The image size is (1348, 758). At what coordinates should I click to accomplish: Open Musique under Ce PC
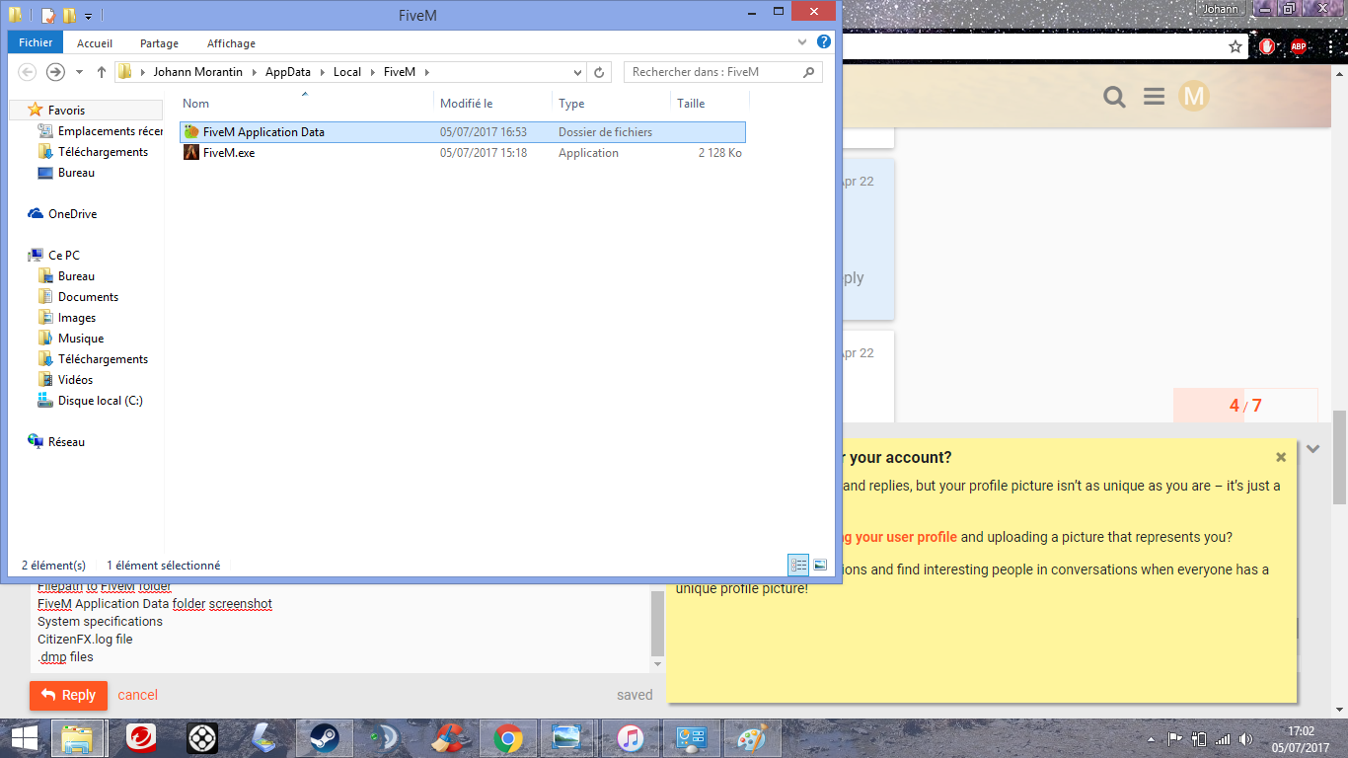point(71,339)
